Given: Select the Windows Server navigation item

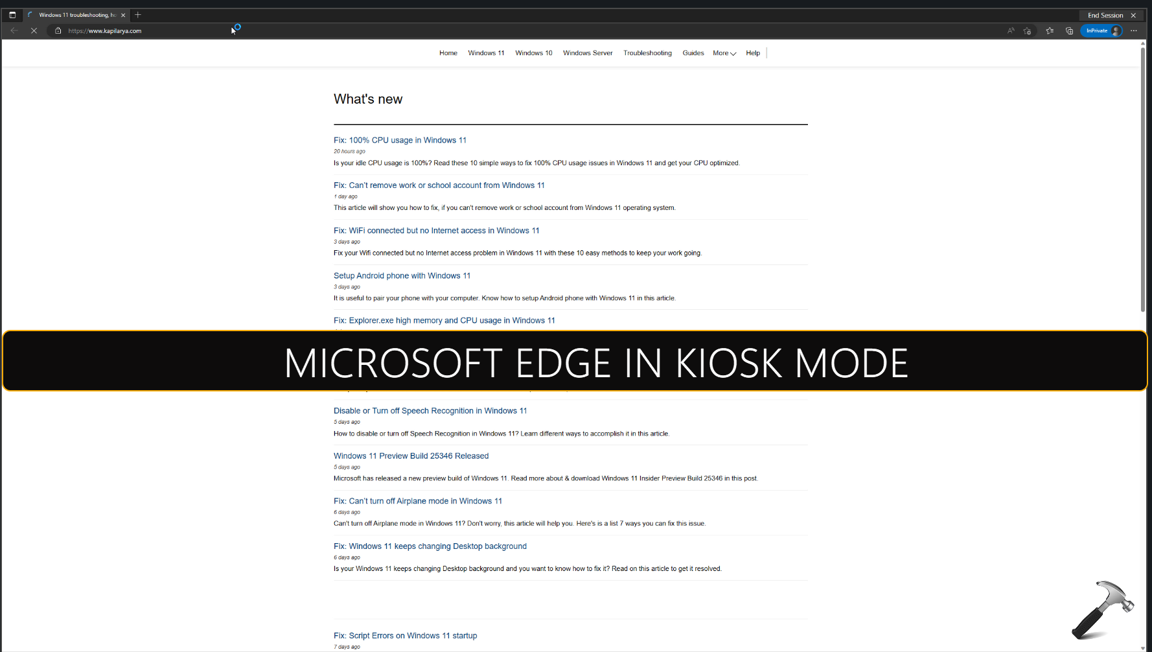Looking at the screenshot, I should (x=588, y=53).
